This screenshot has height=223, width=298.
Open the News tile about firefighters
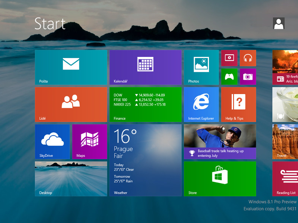point(285,67)
